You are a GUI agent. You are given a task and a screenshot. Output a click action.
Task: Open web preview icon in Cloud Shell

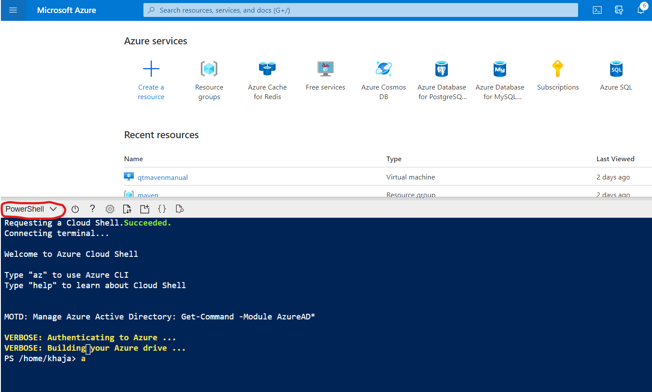pos(180,209)
